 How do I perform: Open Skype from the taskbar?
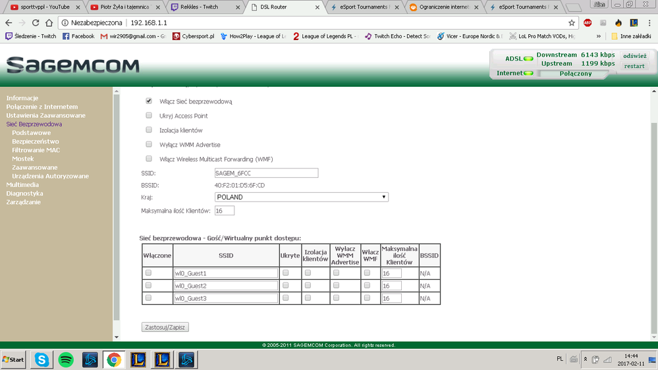coord(43,359)
